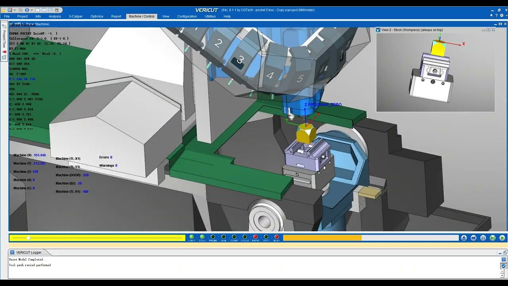This screenshot has width=508, height=286.
Task: Select single view layout icon
Action: coord(37,10)
